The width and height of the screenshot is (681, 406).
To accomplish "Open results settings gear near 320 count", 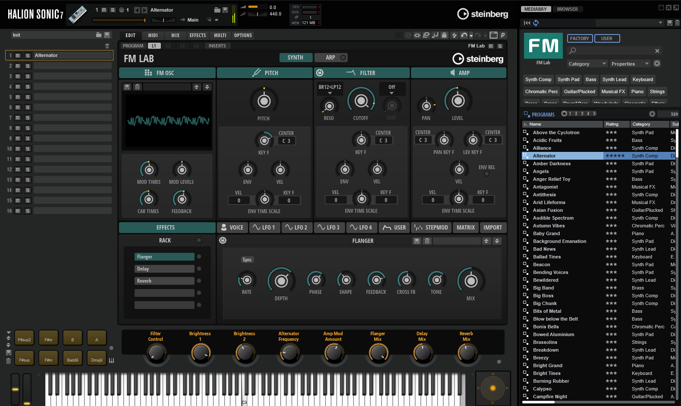I will point(652,114).
